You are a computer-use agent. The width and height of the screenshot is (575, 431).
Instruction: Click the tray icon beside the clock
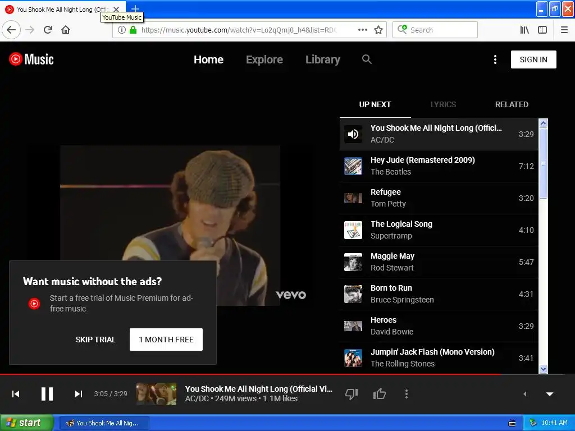533,423
